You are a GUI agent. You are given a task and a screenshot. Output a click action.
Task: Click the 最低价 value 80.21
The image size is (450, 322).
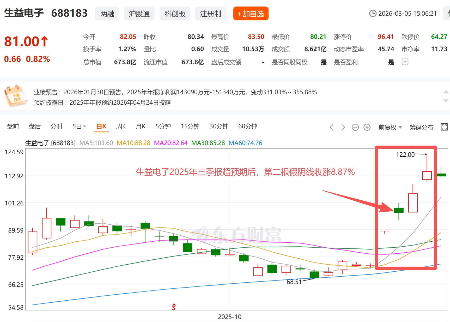click(318, 37)
